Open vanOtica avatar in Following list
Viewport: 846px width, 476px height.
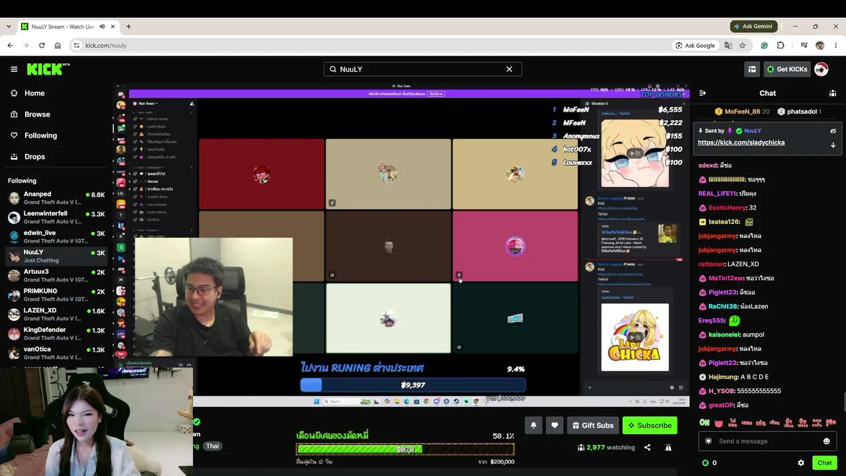pyautogui.click(x=14, y=353)
